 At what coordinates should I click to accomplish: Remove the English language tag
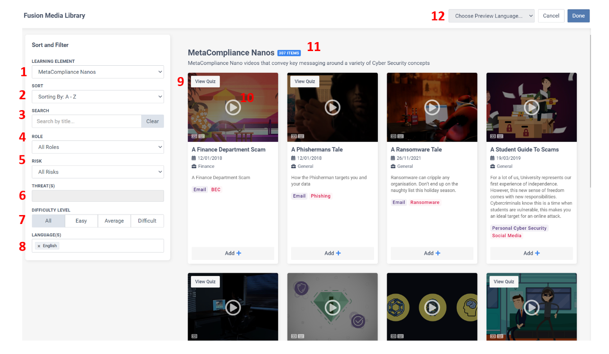pyautogui.click(x=39, y=246)
